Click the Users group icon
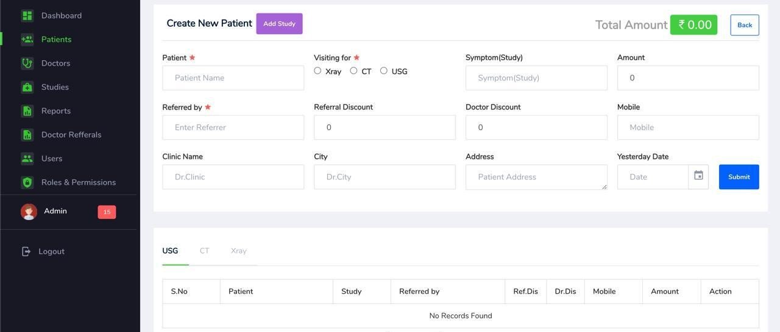 point(27,159)
